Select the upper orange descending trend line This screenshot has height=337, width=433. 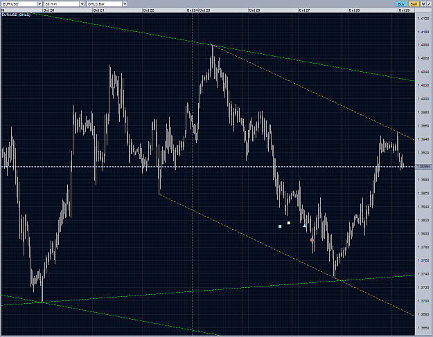pyautogui.click(x=313, y=92)
